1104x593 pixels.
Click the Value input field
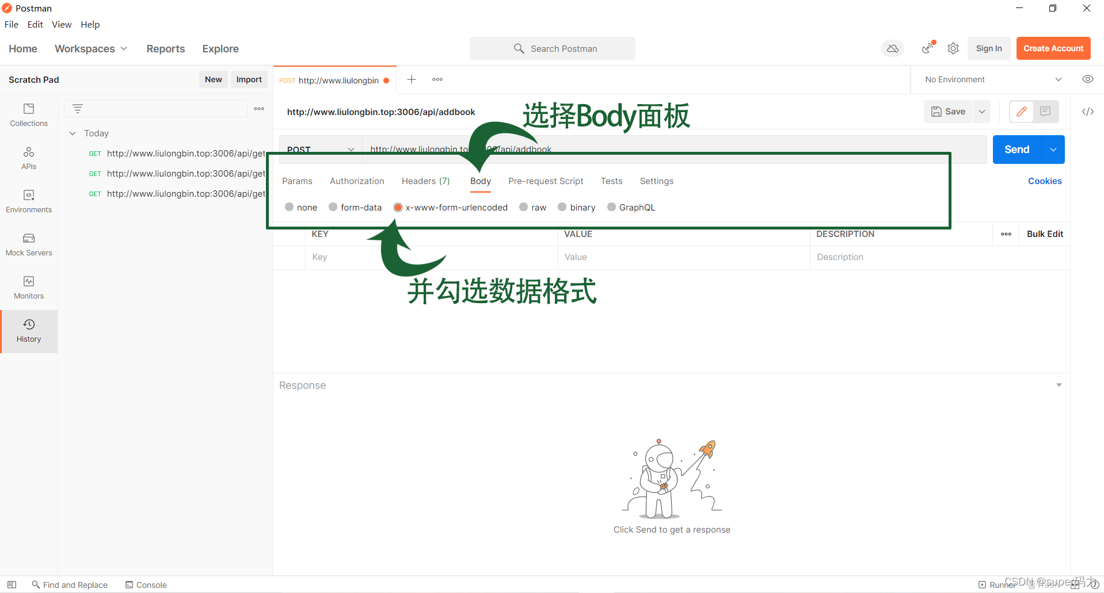684,257
